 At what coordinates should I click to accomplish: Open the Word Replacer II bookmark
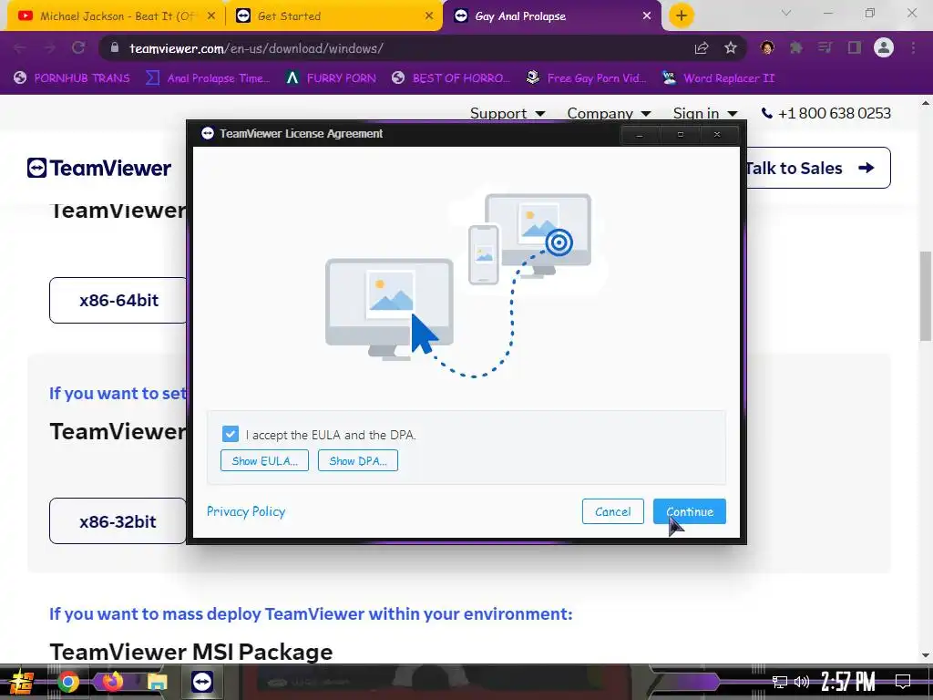(719, 78)
